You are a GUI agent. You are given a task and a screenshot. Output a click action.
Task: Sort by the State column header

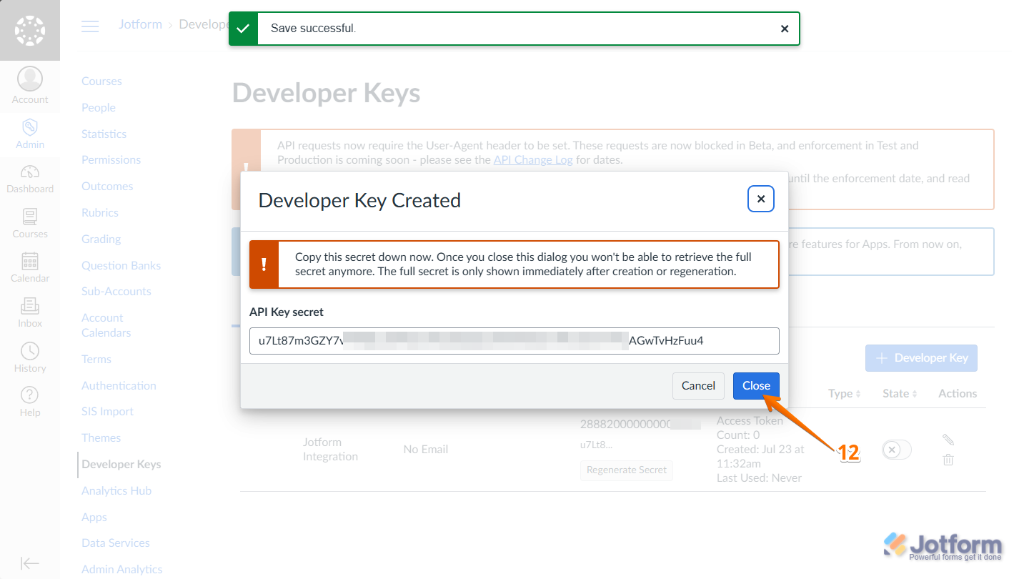(x=900, y=394)
